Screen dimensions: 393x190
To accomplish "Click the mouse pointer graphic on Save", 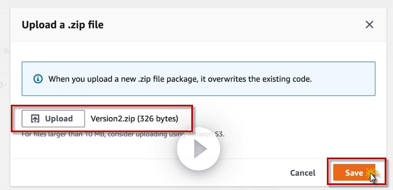I will (x=373, y=178).
